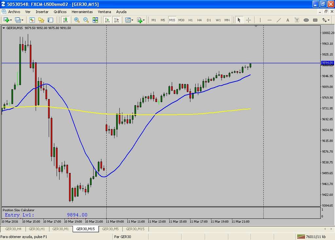
Task: Expand the new chart dropdown arrow
Action: [11, 20]
